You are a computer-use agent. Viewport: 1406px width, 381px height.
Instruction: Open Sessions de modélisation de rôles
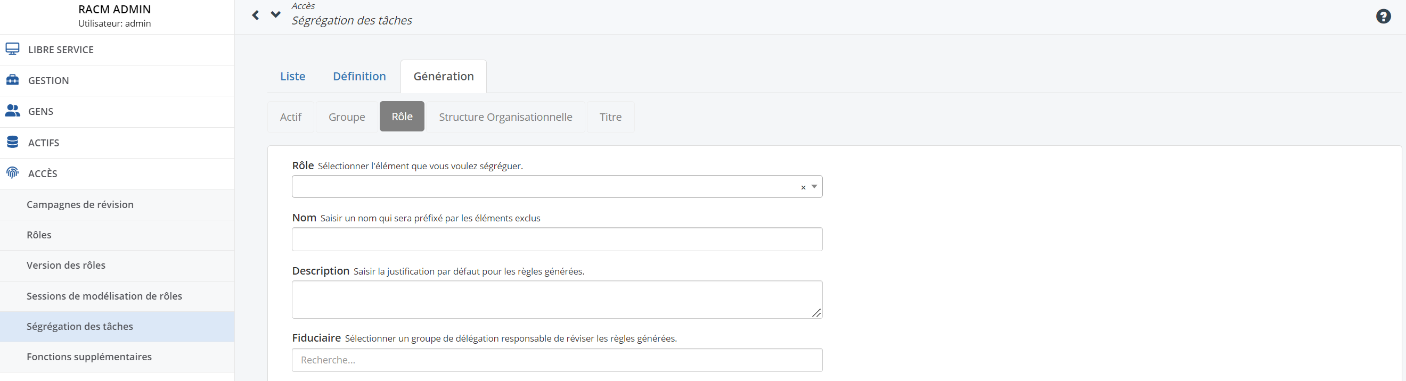pos(117,296)
